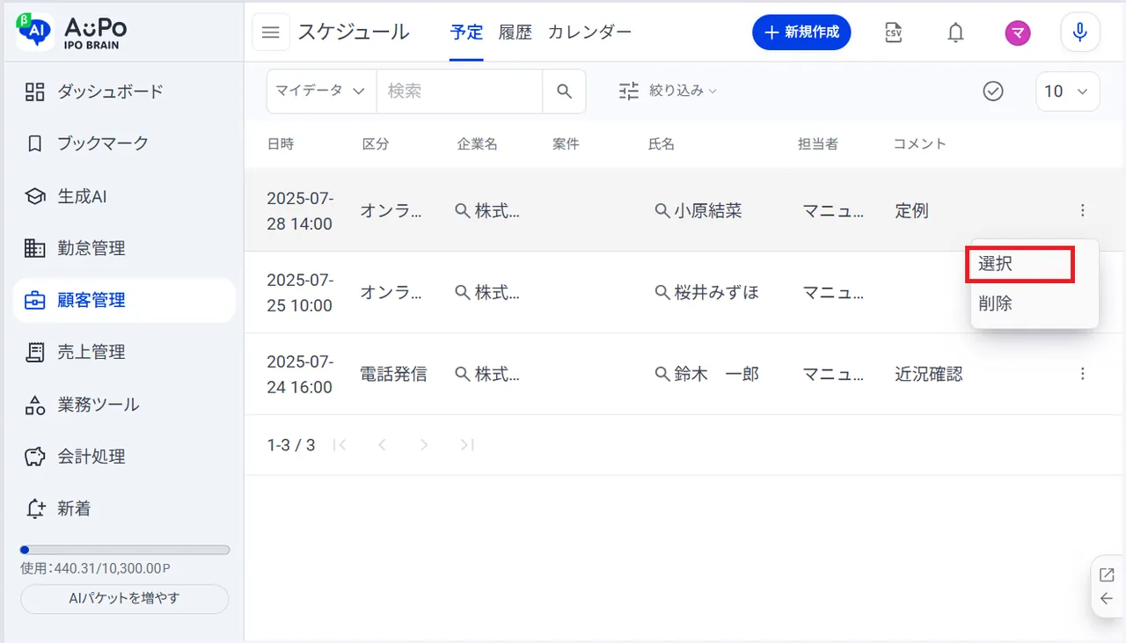Click company magnifier in the 電話発信 row

click(462, 374)
